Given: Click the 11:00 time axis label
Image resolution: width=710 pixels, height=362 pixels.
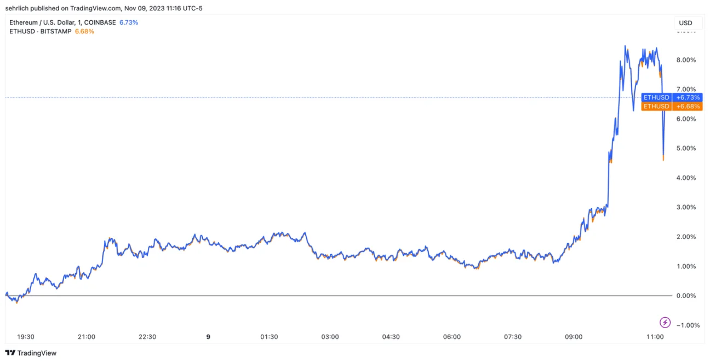Looking at the screenshot, I should [655, 337].
